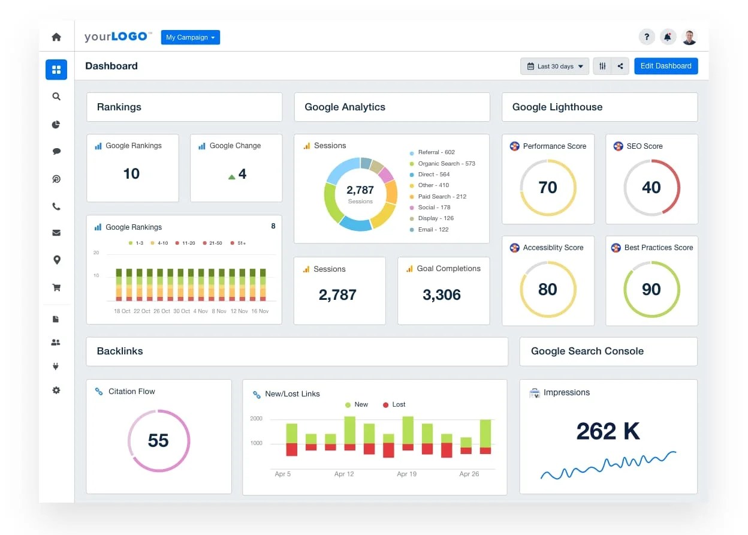Click the Email - 122 legend entry
This screenshot has width=748, height=535.
pos(429,230)
